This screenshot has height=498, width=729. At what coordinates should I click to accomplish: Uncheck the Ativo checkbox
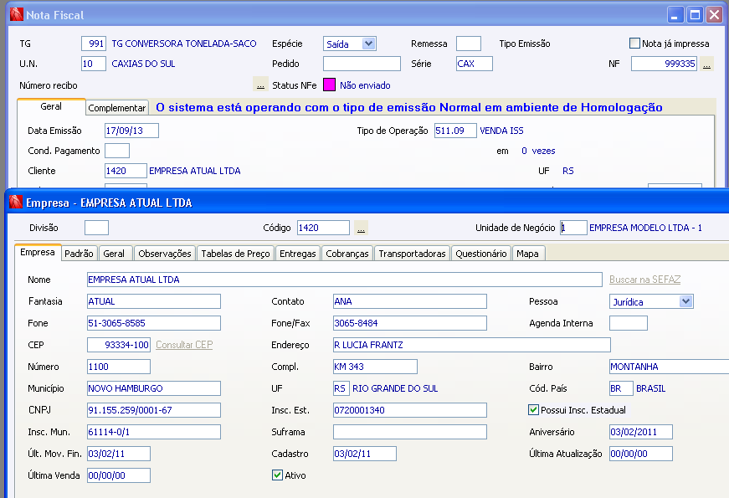click(x=277, y=475)
